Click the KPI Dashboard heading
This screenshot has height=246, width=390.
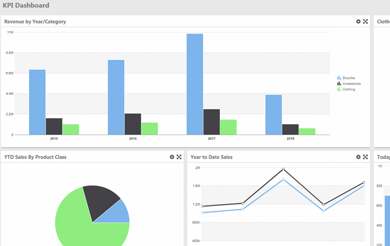point(26,6)
